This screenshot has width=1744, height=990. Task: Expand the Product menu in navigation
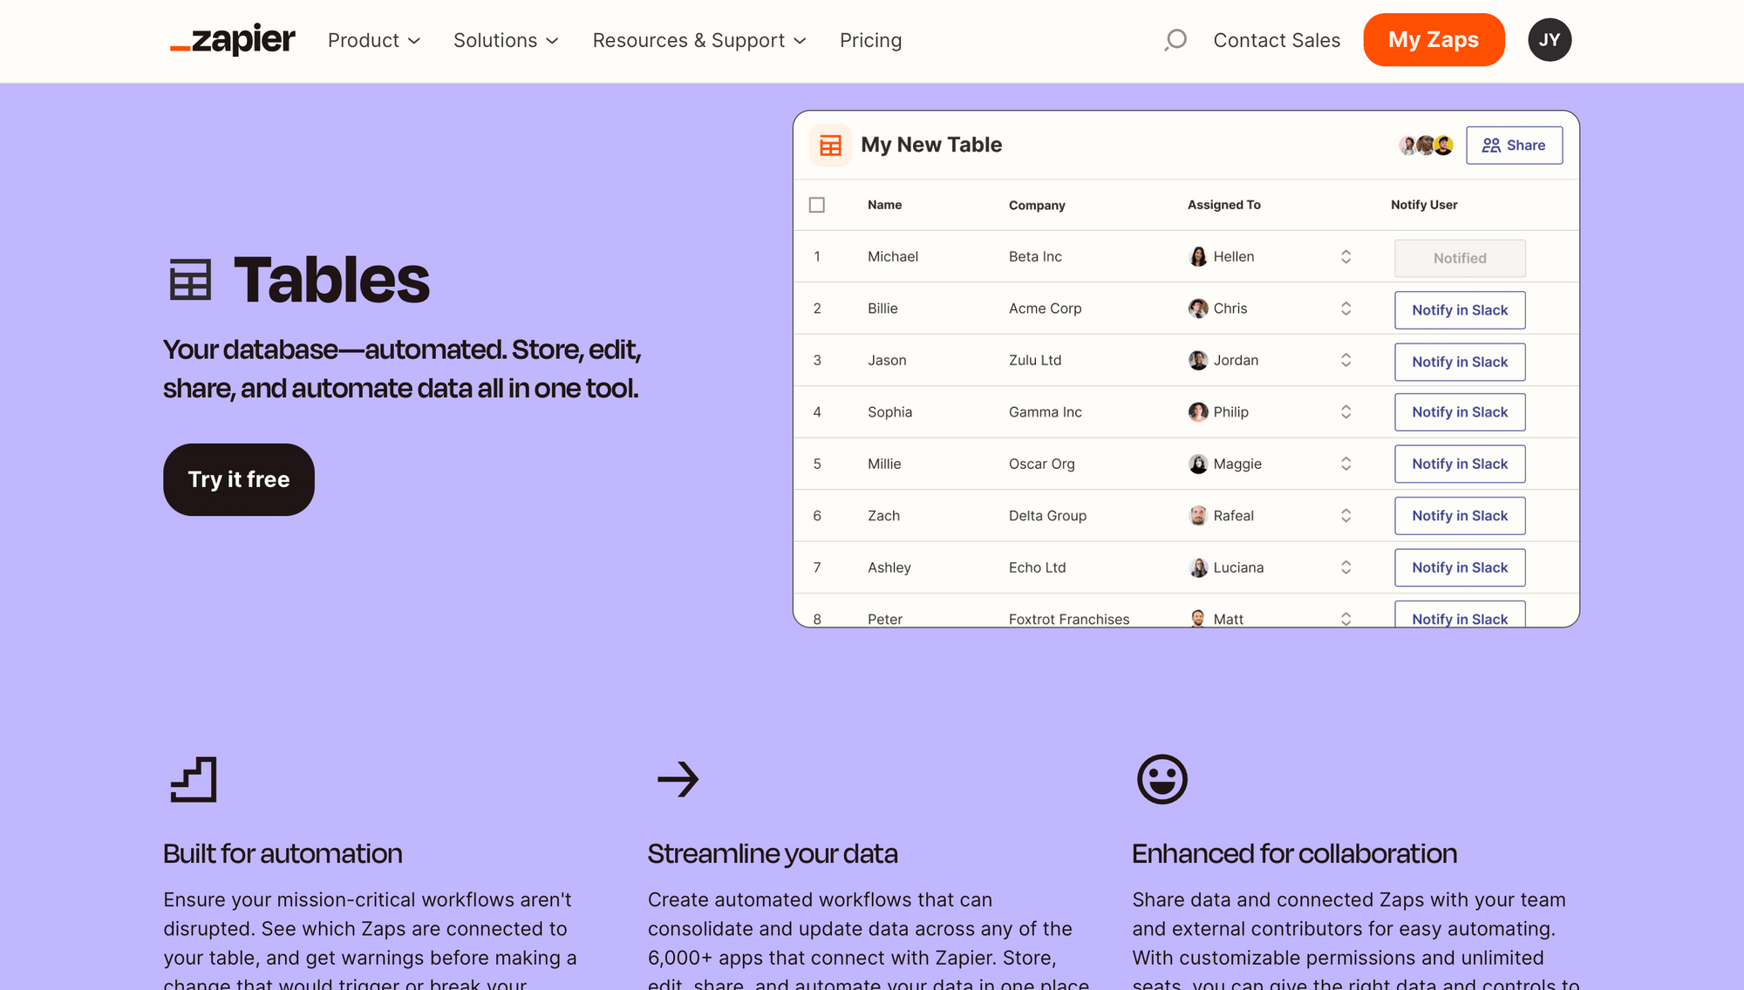374,39
